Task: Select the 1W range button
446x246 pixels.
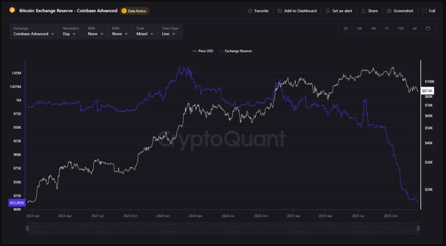Action: point(359,28)
